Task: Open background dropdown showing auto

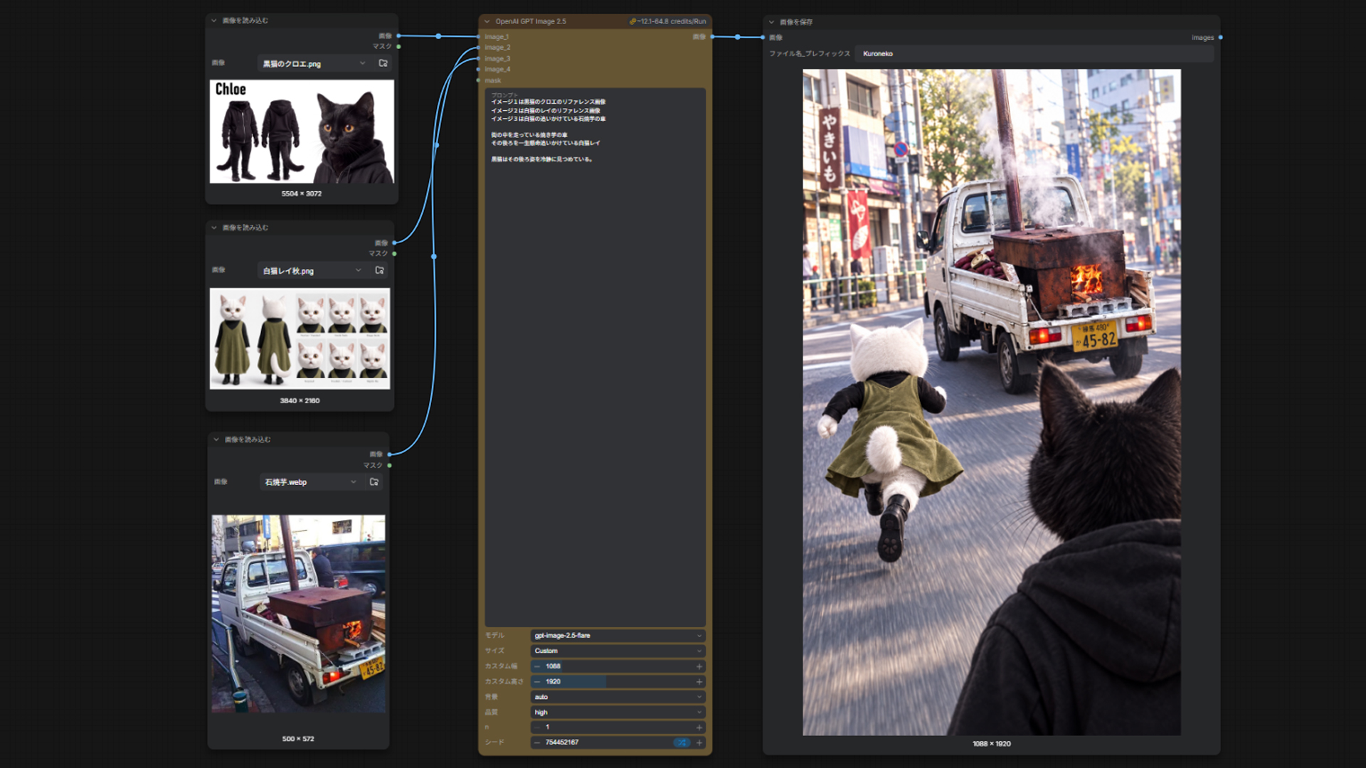Action: point(618,697)
